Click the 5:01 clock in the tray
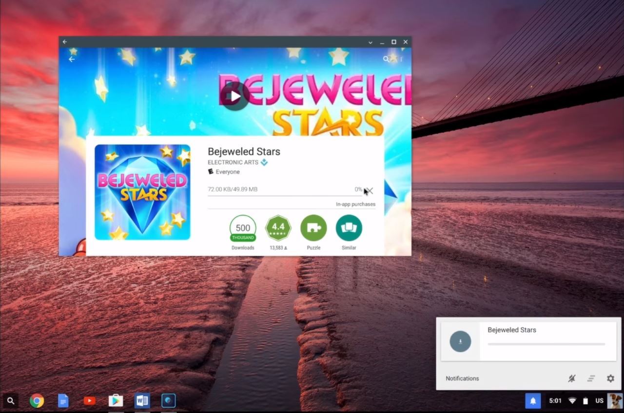 [555, 401]
